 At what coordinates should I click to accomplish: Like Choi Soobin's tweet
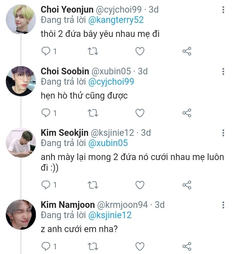[140, 113]
